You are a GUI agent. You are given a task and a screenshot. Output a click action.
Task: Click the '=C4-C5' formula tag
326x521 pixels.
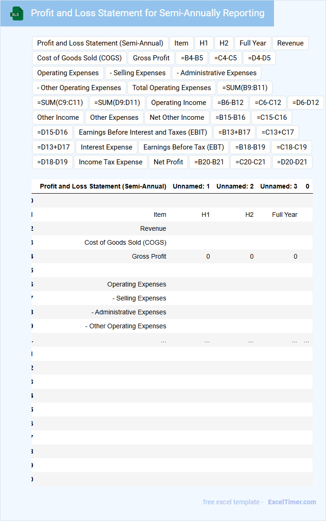(226, 58)
